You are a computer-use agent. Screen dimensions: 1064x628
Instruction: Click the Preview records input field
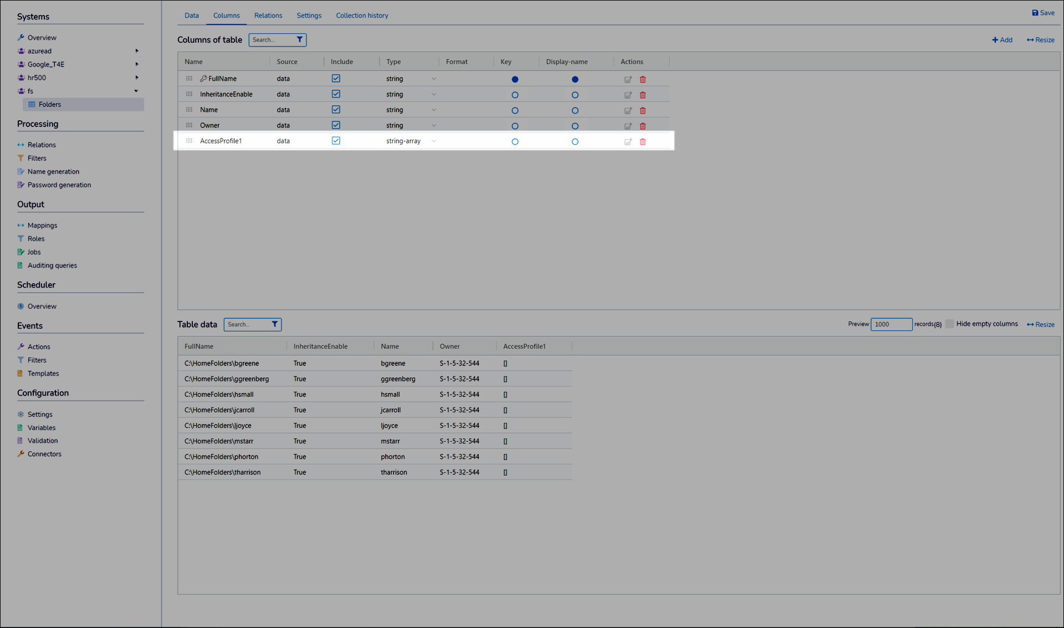[x=891, y=324]
